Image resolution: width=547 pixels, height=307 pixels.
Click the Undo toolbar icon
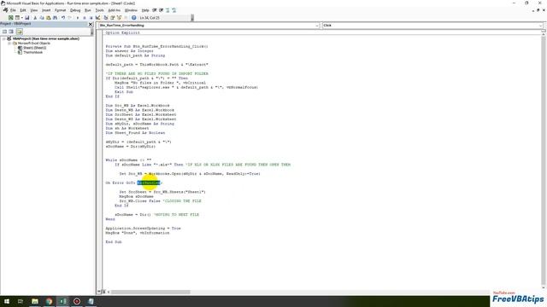point(63,18)
